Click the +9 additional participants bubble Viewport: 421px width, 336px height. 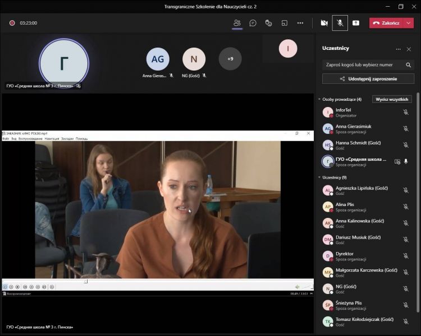230,59
